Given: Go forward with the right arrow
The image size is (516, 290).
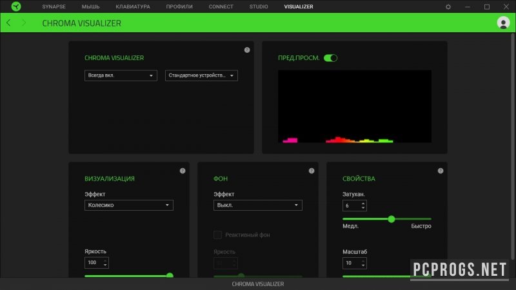Looking at the screenshot, I should coord(24,23).
